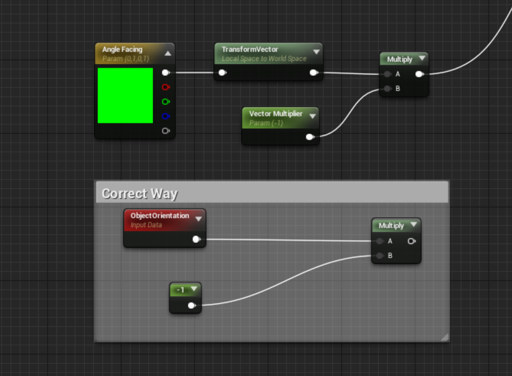The height and width of the screenshot is (376, 512).
Task: Click the TransformVector input pin
Action: coord(222,73)
